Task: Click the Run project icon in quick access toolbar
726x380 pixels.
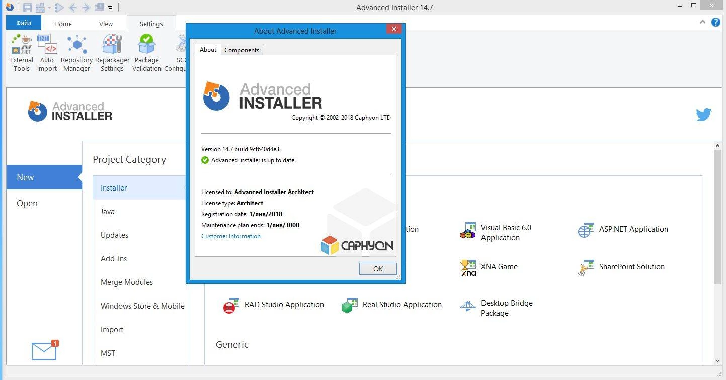Action: [59, 8]
